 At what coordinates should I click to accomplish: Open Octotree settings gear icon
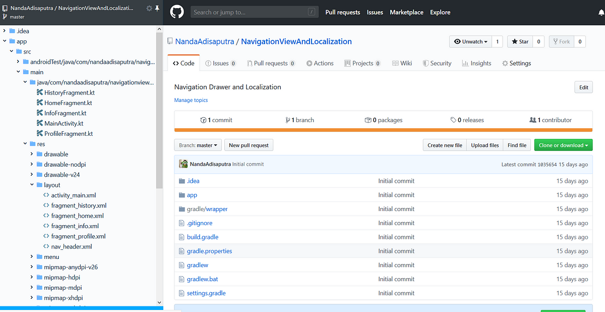[x=149, y=8]
